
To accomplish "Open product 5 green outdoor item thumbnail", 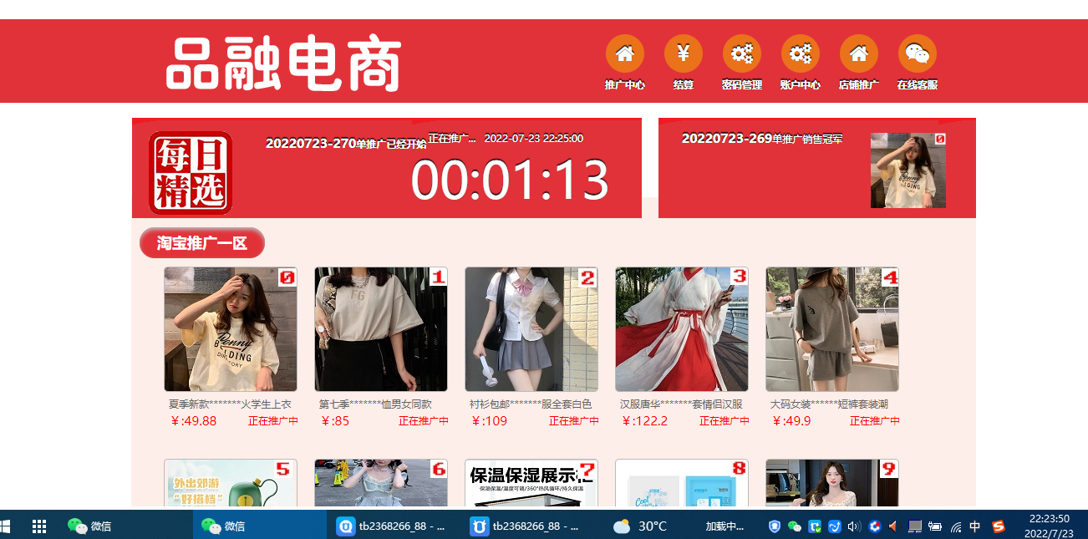I will click(x=231, y=483).
